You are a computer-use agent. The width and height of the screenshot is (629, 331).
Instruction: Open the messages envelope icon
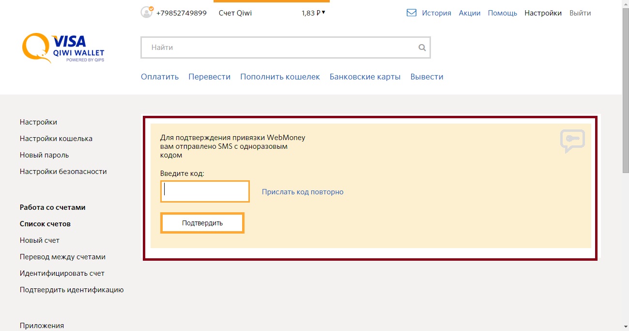coord(412,13)
